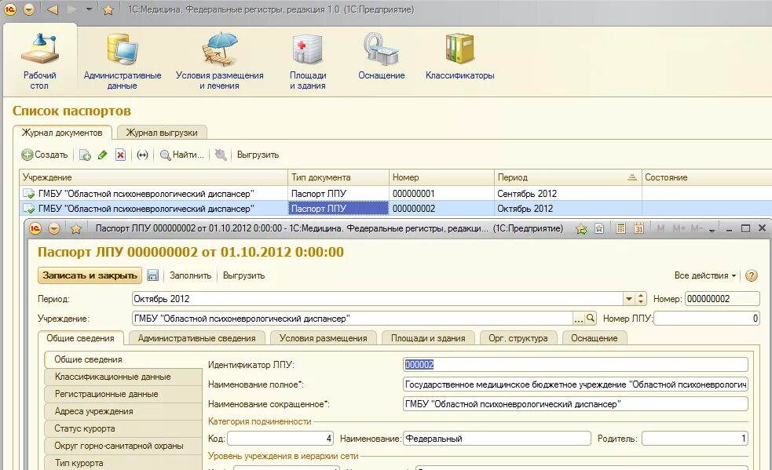Click the bookmark page star icon
The height and width of the screenshot is (470, 772).
coord(599,228)
